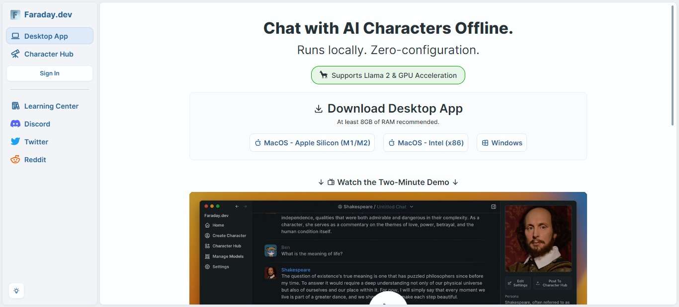679x307 pixels.
Task: Play the two-minute demo video
Action: coord(388,301)
